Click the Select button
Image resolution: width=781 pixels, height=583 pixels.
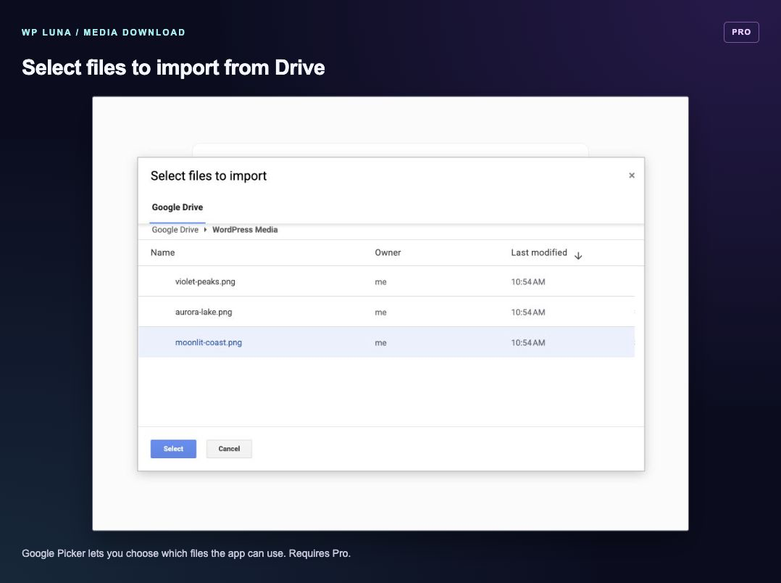[173, 449]
